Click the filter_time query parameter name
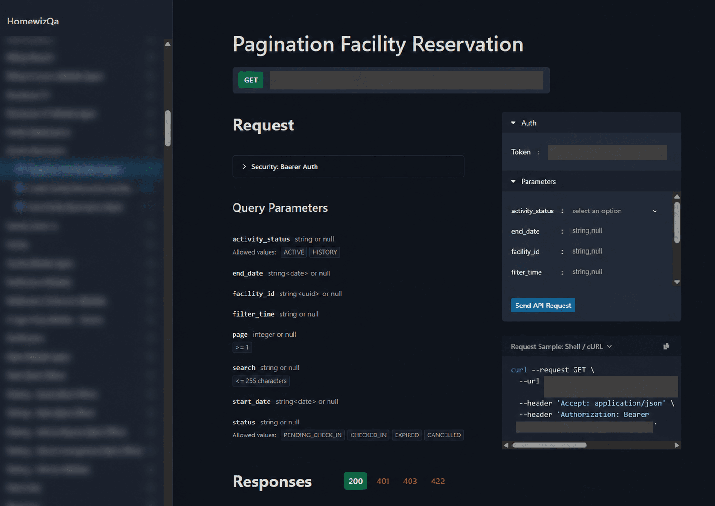The image size is (715, 506). click(253, 314)
